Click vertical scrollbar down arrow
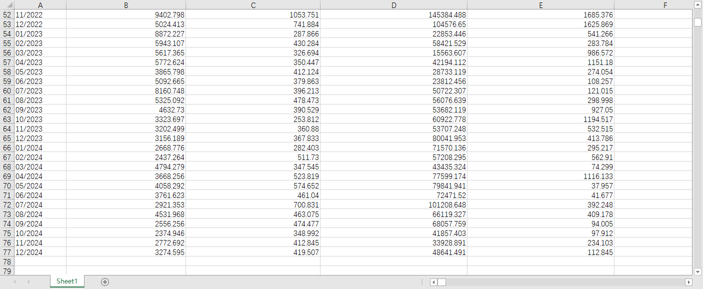The image size is (703, 289). [698, 271]
